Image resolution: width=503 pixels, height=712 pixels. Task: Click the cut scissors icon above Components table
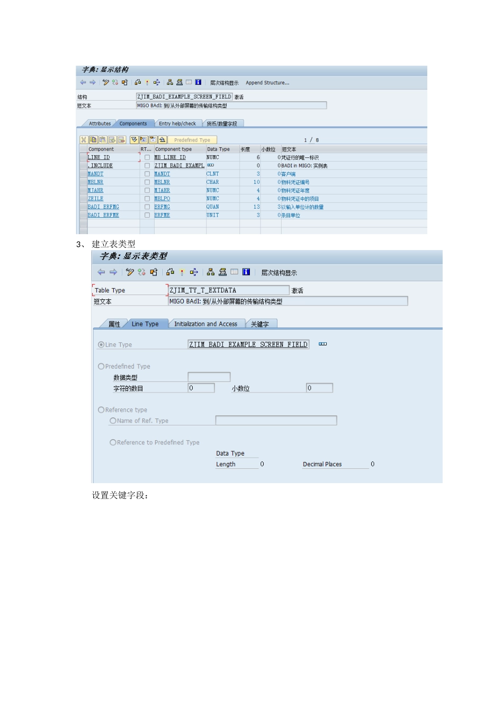click(x=84, y=140)
